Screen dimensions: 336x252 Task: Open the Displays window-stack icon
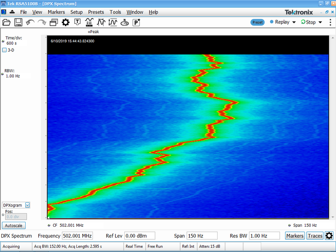pyautogui.click(x=53, y=22)
